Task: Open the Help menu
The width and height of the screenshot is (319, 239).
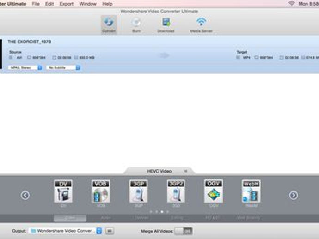Action: (107, 4)
